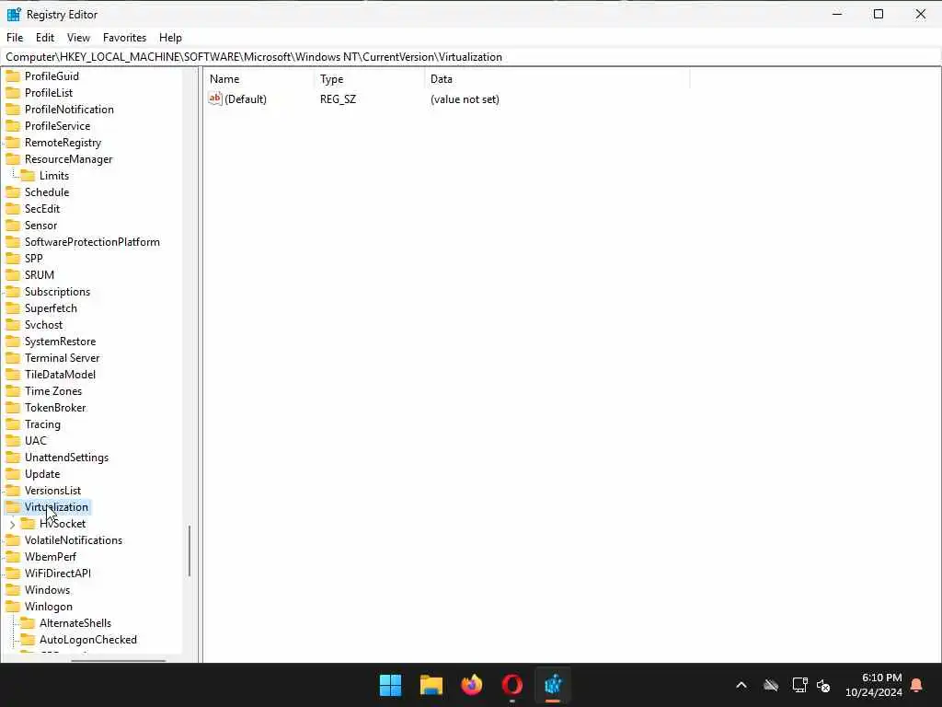This screenshot has height=707, width=942.
Task: Click the muted volume tray icon
Action: pos(823,685)
